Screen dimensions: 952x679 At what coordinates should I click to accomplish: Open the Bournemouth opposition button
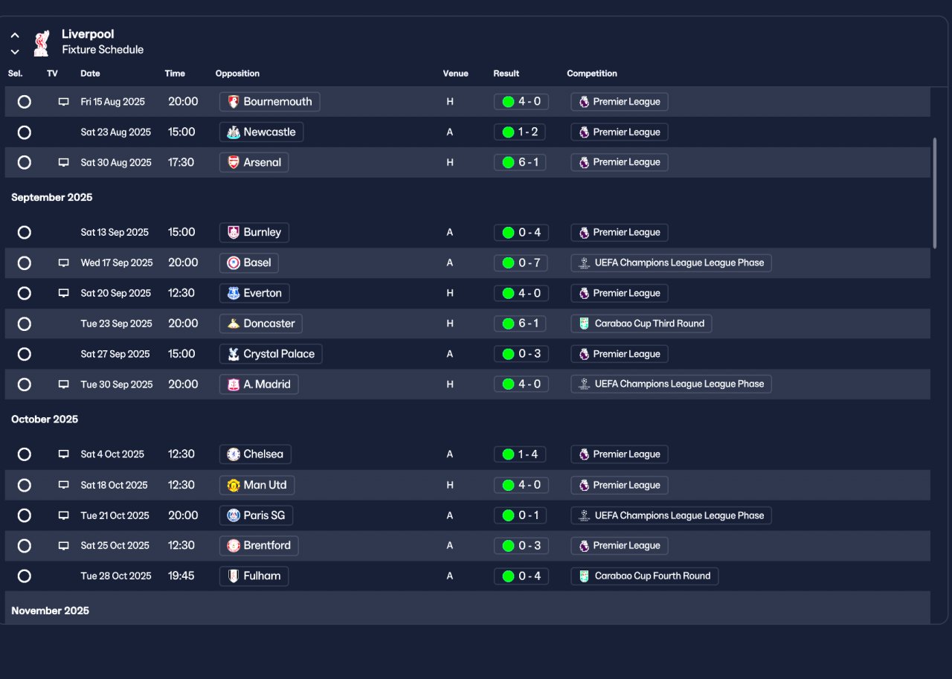[x=270, y=102]
